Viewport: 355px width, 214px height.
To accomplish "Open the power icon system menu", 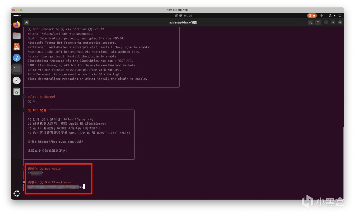I will (x=339, y=15).
